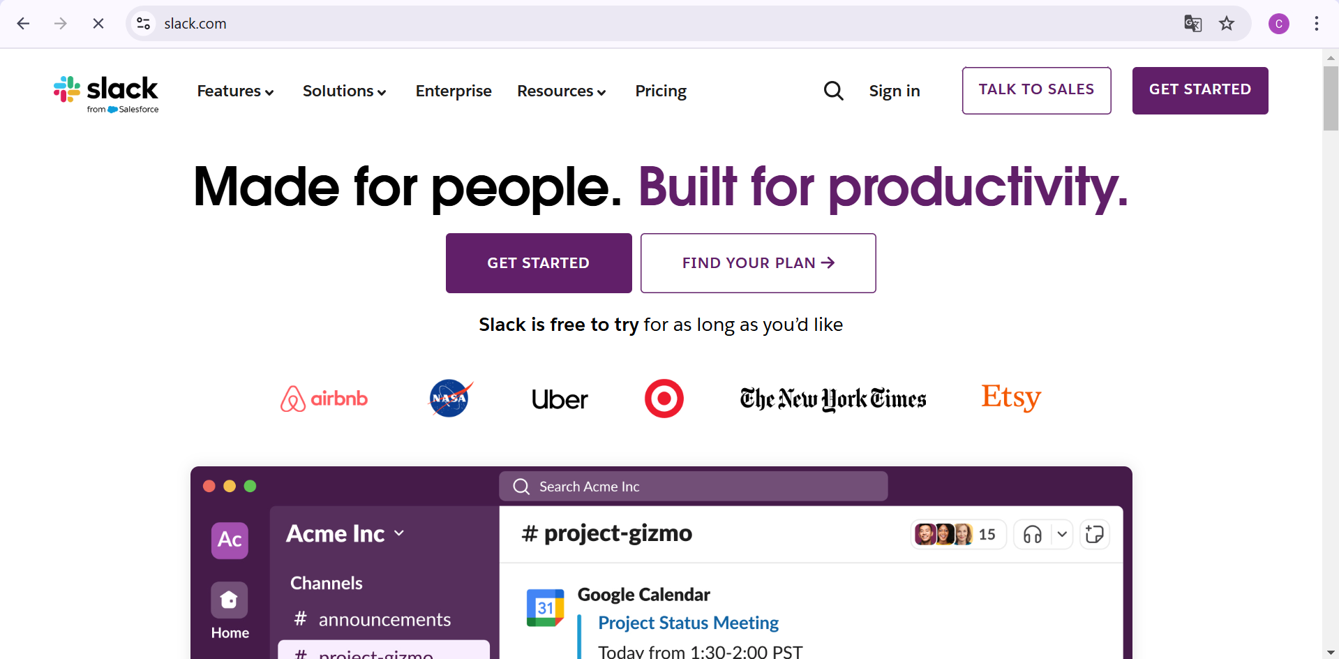Click the headphones huddle icon

coord(1033,535)
